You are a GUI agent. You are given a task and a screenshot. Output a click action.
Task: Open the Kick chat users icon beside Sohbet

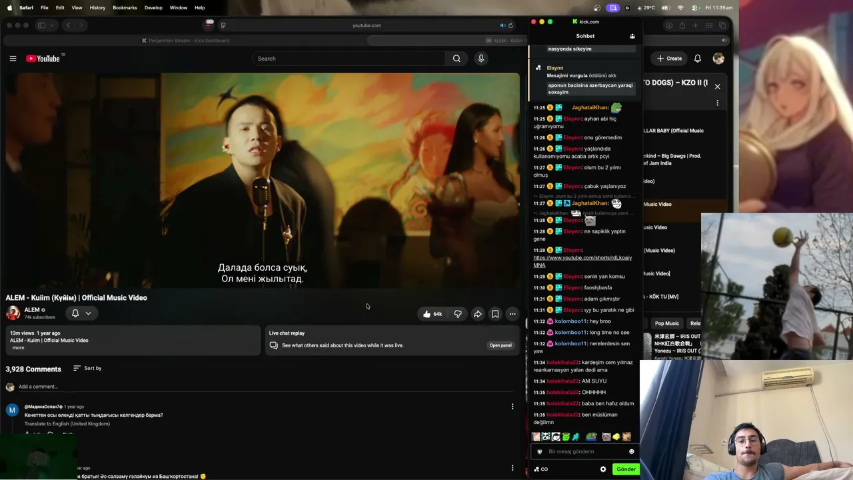click(x=632, y=36)
